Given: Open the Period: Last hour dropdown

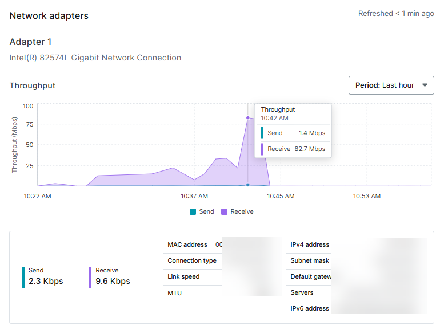Looking at the screenshot, I should coord(391,85).
